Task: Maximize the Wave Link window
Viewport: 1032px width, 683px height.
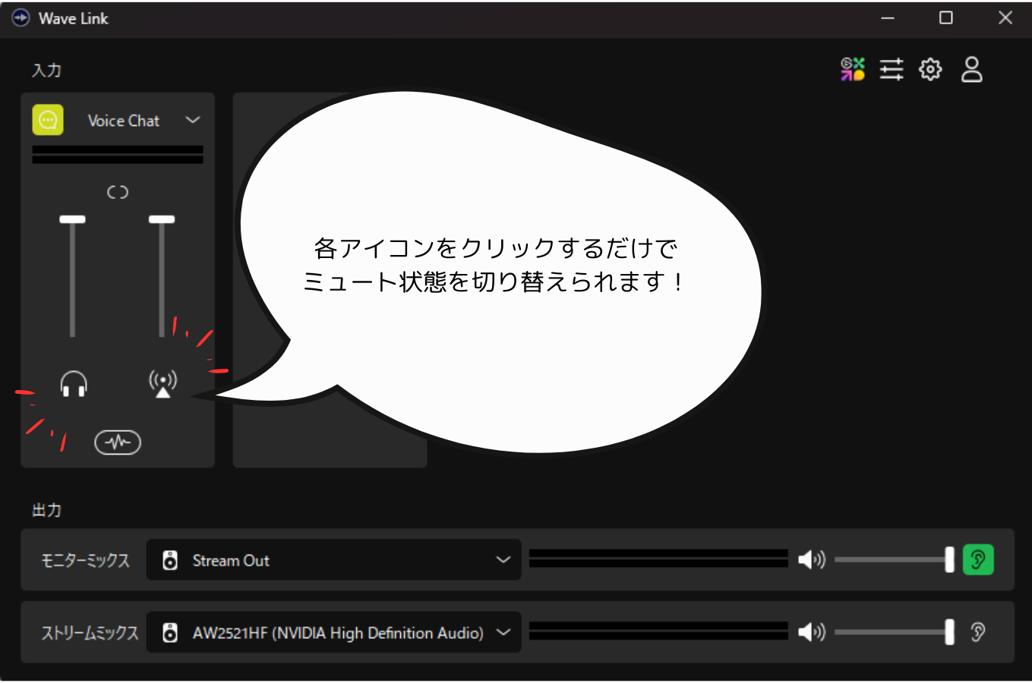Action: [946, 18]
